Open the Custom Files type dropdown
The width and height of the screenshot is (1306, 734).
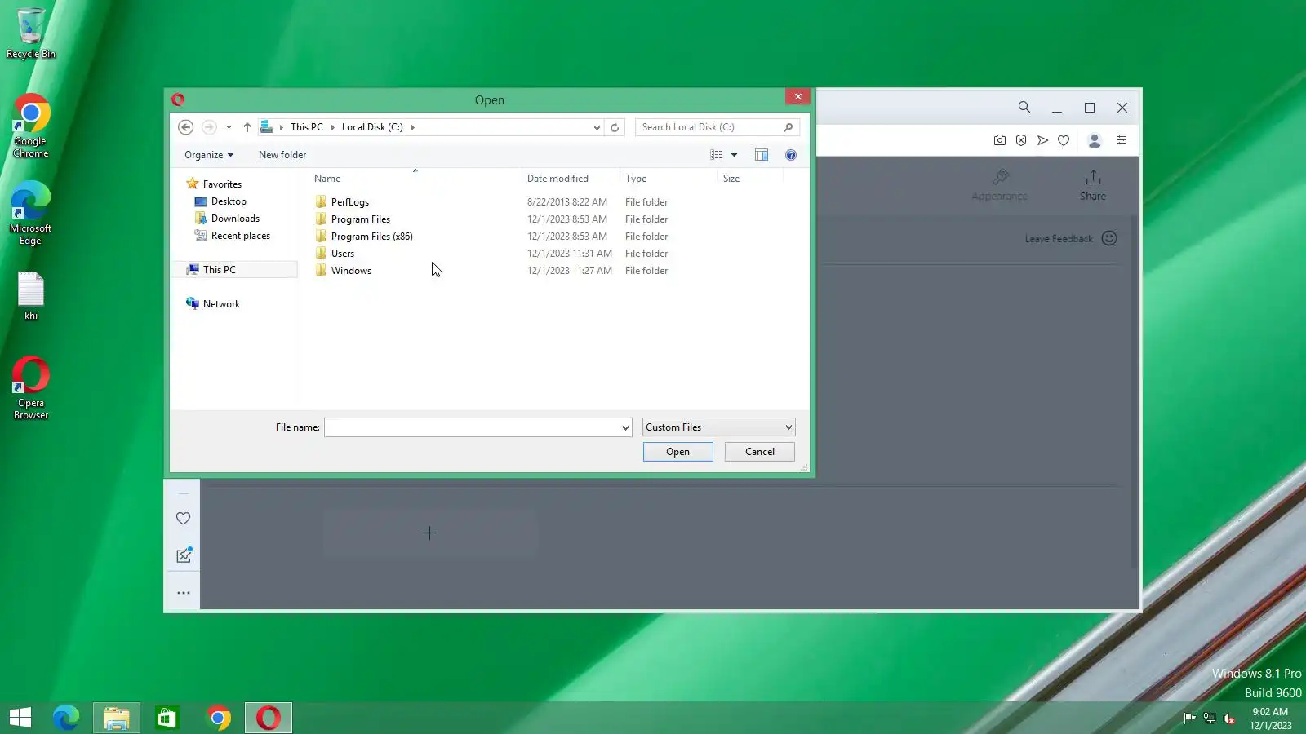click(718, 427)
